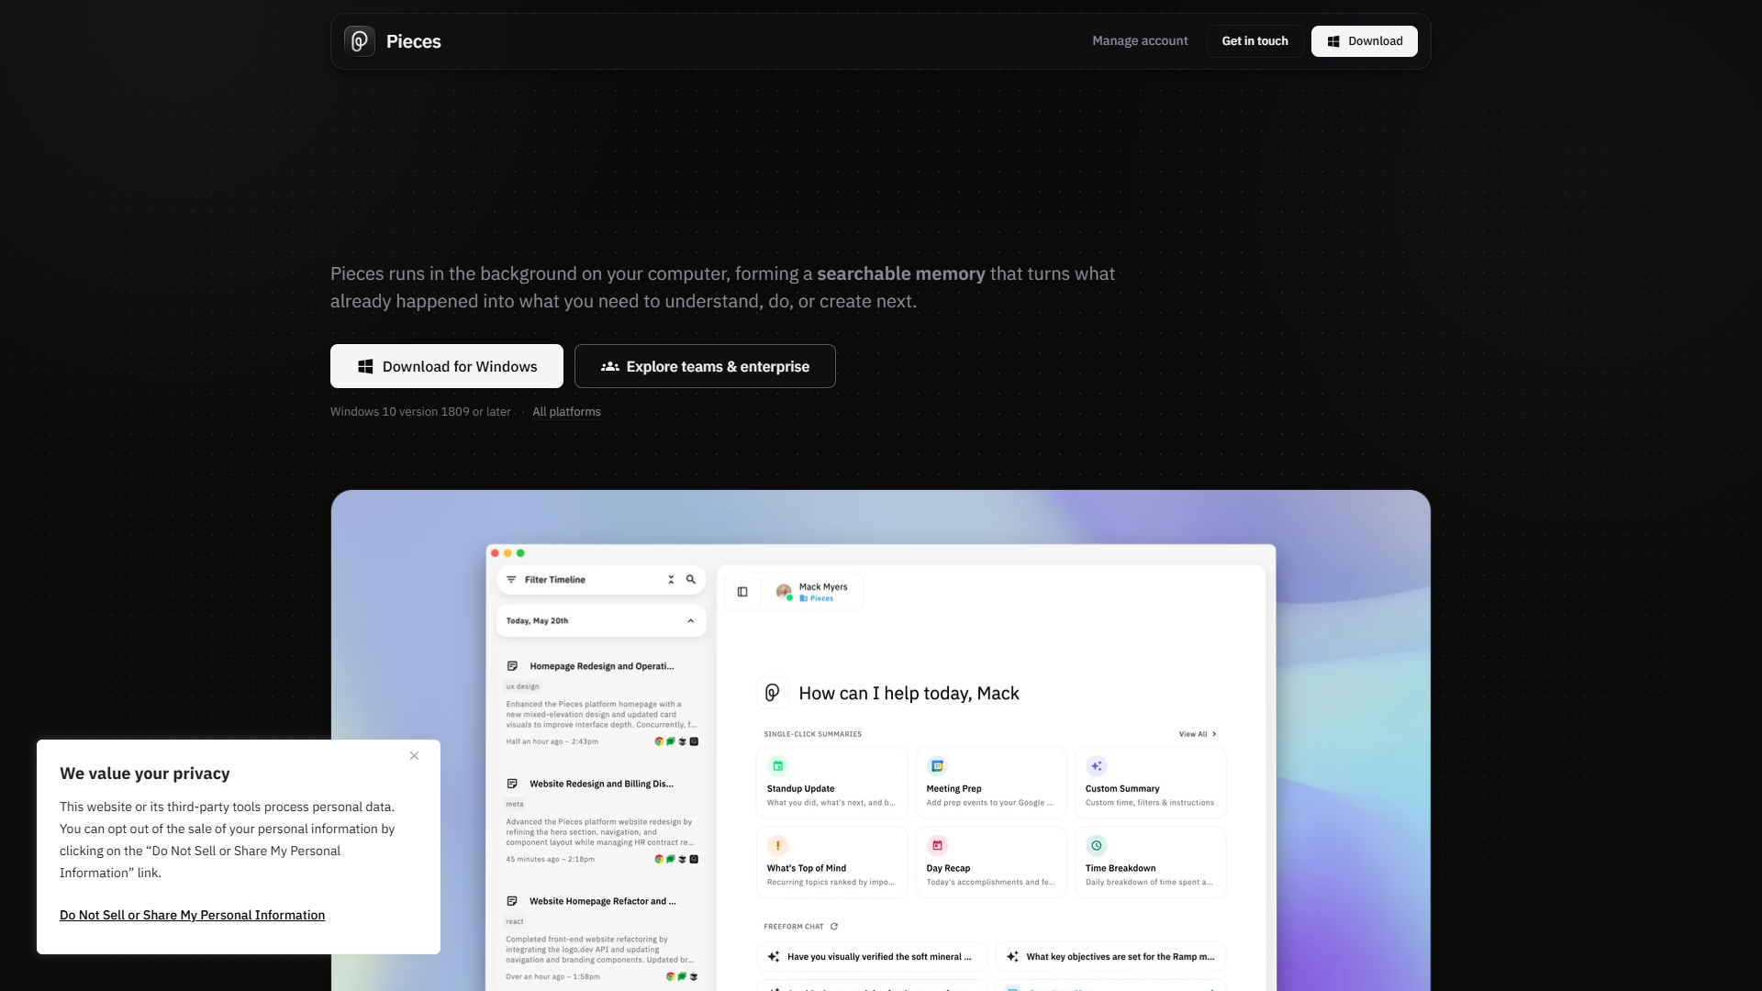Click the Pieces logo icon in header
Viewport: 1762px width, 991px height.
[360, 41]
